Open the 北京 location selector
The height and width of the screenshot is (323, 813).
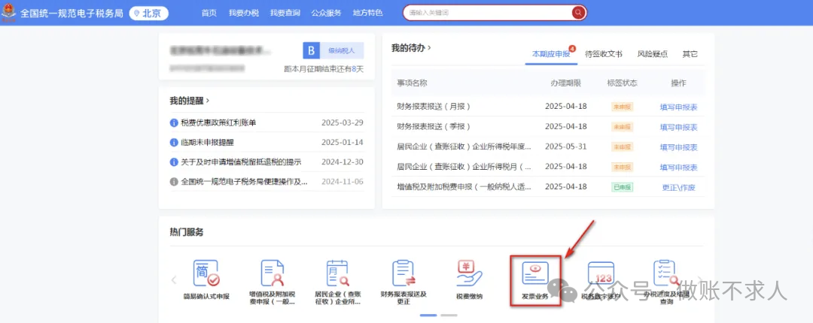coord(149,13)
